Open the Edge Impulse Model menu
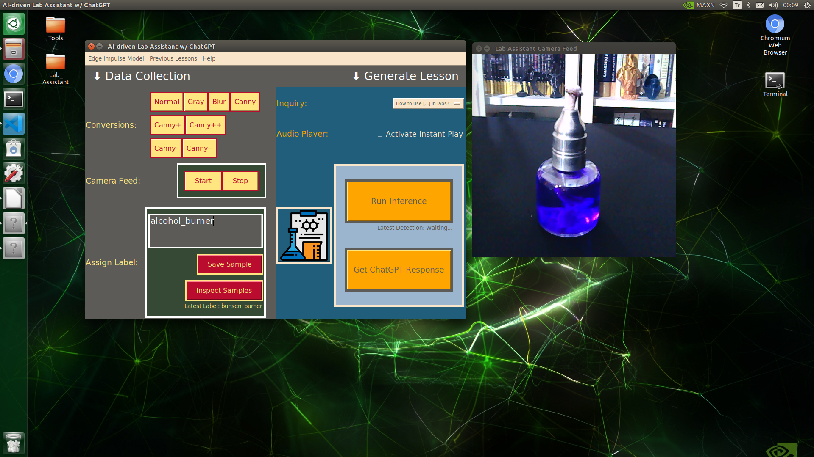Image resolution: width=814 pixels, height=457 pixels. click(x=115, y=58)
